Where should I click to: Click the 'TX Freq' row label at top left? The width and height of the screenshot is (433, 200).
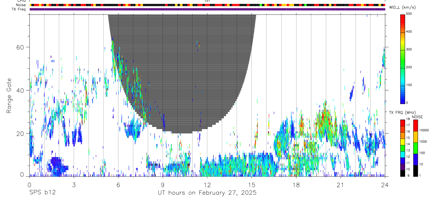pyautogui.click(x=19, y=9)
